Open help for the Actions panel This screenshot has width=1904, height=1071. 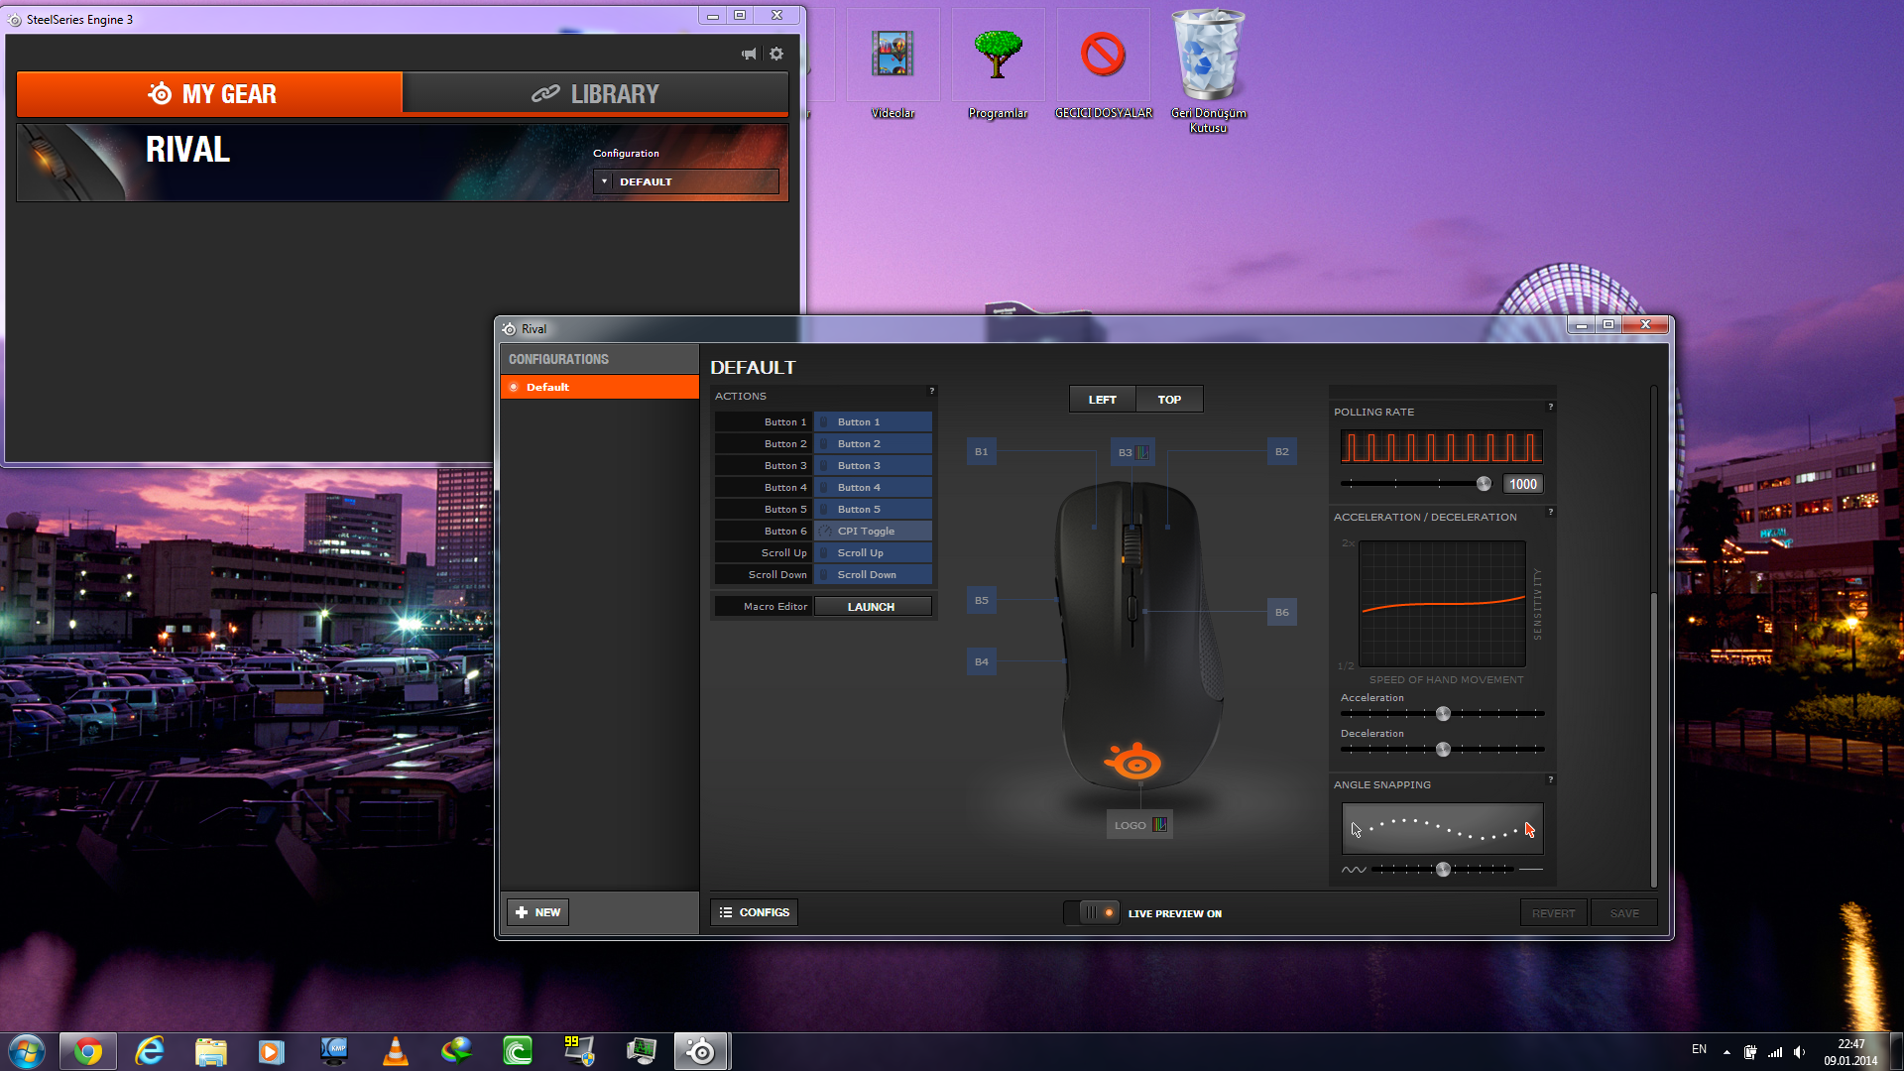[x=931, y=391]
